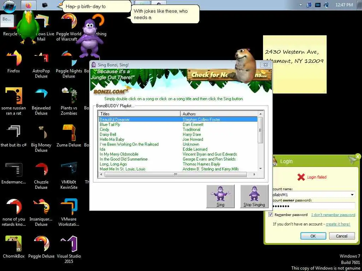Click the taskbar button labeled Bo...
Viewport: 362px width, 271px height.
tap(7, 20)
